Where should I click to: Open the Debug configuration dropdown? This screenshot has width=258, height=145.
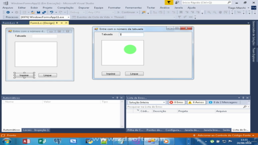[x=77, y=12]
